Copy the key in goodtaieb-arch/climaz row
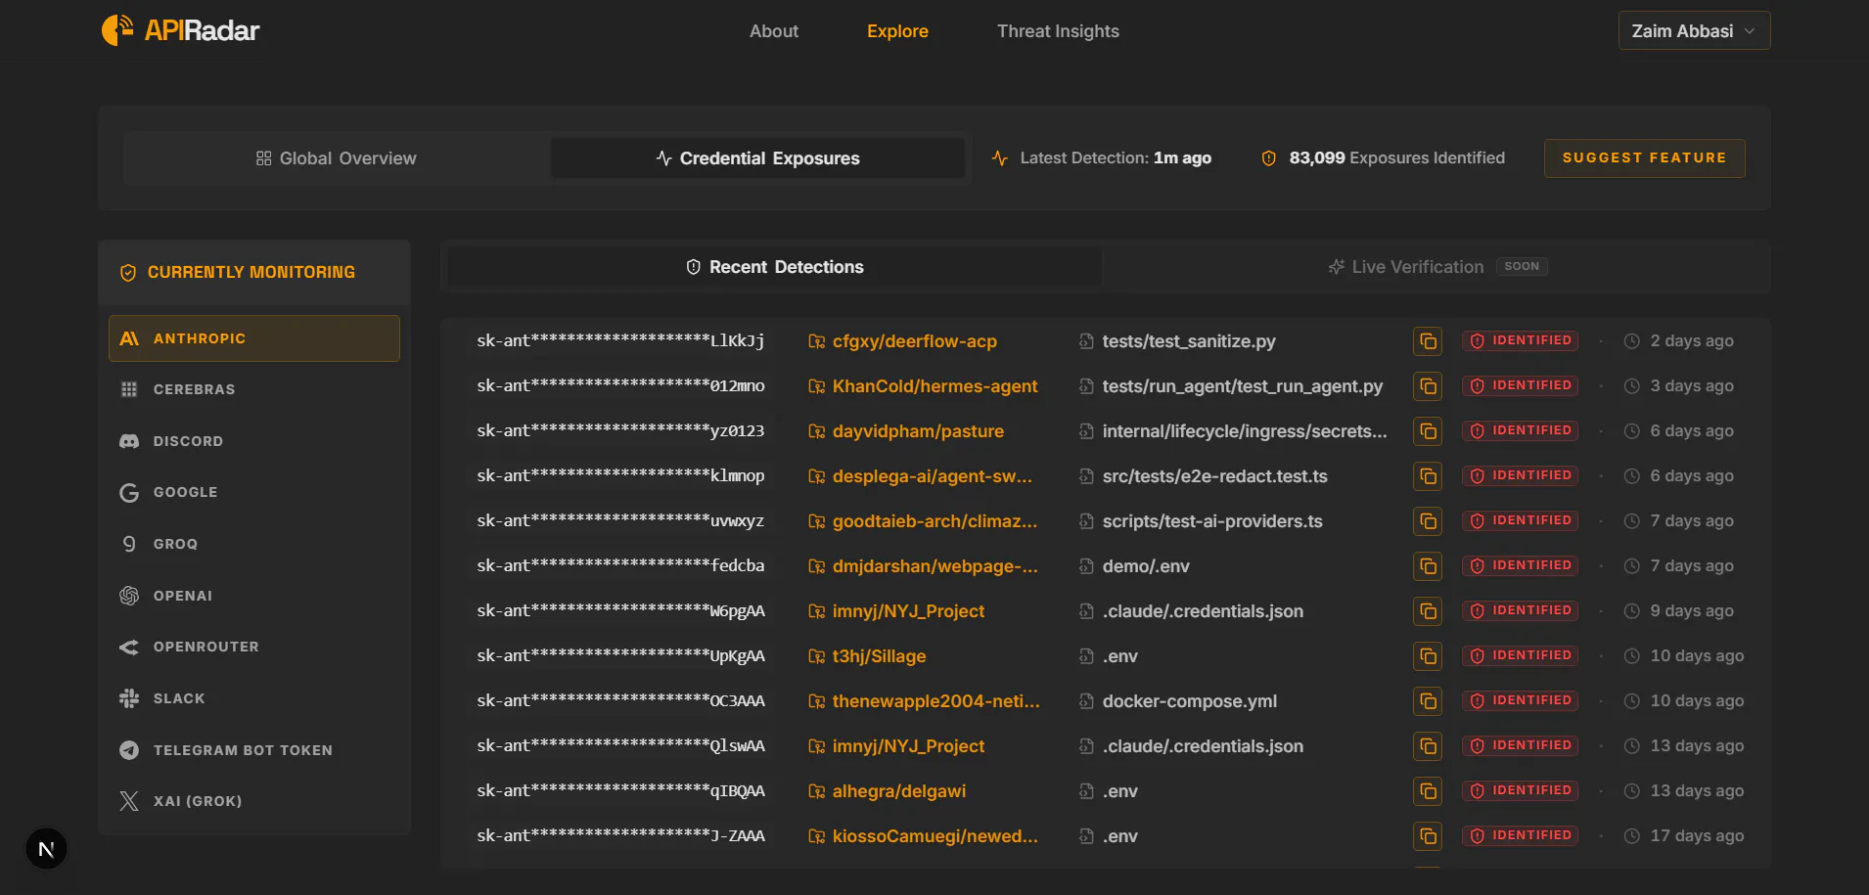 coord(1428,521)
